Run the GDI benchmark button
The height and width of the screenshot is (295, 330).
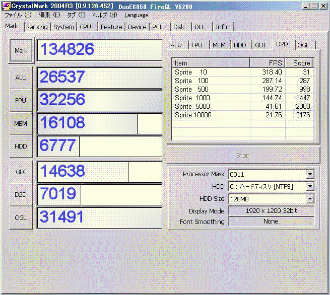[21, 172]
